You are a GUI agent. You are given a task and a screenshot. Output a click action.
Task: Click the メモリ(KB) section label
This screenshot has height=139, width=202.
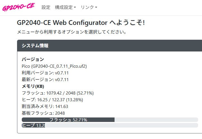33,86
